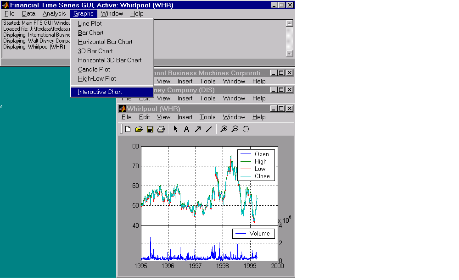Choose Interactive Chart from the Graphs menu
The image size is (459, 280).
(x=100, y=92)
